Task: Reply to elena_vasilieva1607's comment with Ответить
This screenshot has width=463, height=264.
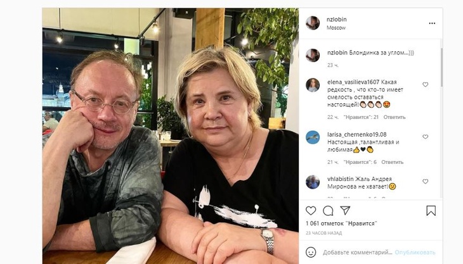Action: (x=395, y=117)
